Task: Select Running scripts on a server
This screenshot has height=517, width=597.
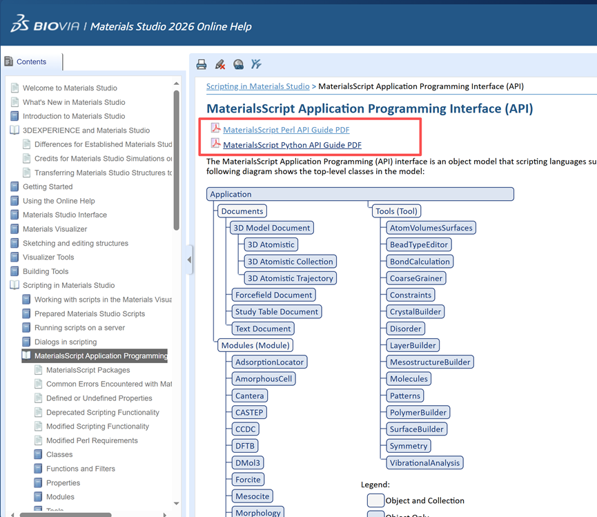Action: click(79, 327)
